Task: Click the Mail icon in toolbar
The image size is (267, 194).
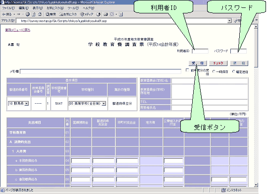Action: point(106,14)
